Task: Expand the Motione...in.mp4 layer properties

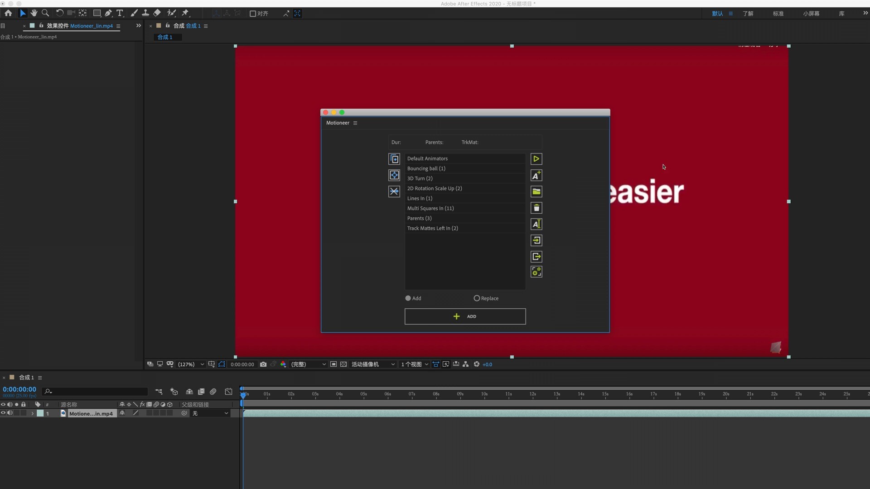Action: pos(32,413)
